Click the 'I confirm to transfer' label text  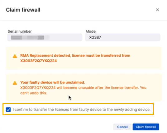[x=82, y=109]
